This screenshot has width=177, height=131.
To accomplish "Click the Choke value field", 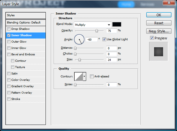I will point(112,54).
